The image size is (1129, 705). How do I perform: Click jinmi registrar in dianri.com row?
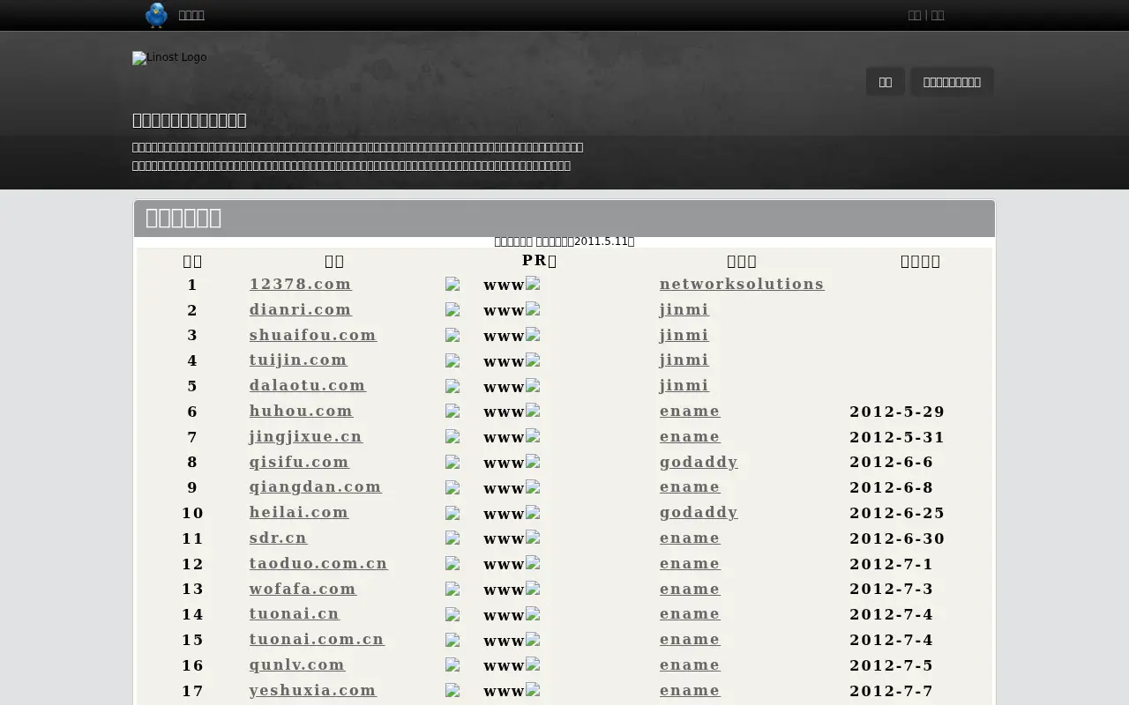coord(684,309)
